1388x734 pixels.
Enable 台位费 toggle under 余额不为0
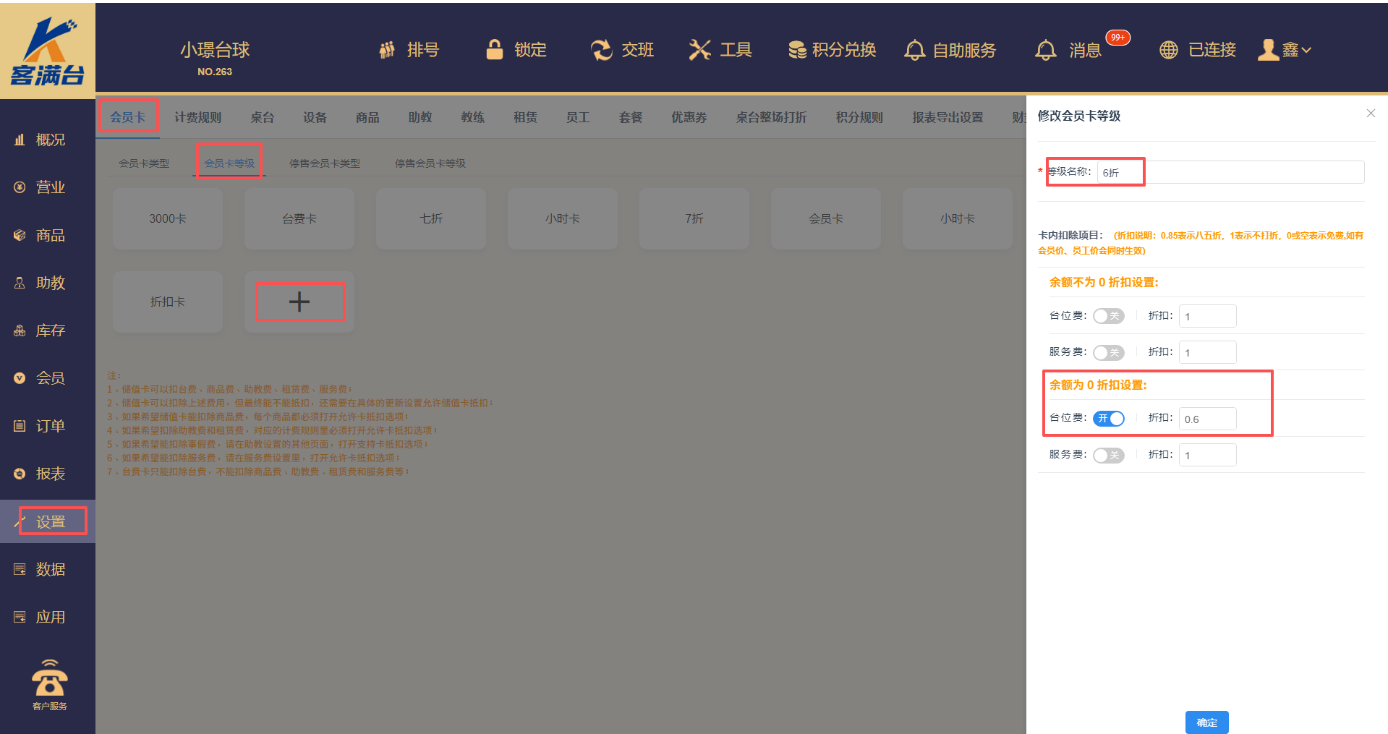(1108, 316)
